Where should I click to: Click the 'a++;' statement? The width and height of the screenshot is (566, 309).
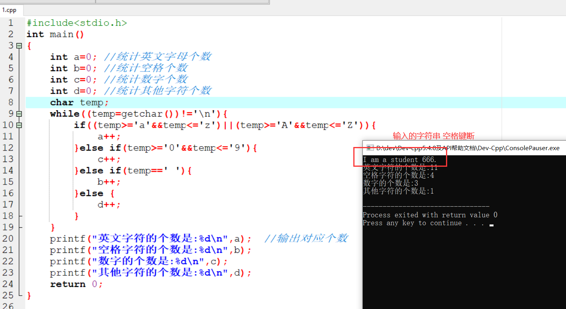click(109, 137)
